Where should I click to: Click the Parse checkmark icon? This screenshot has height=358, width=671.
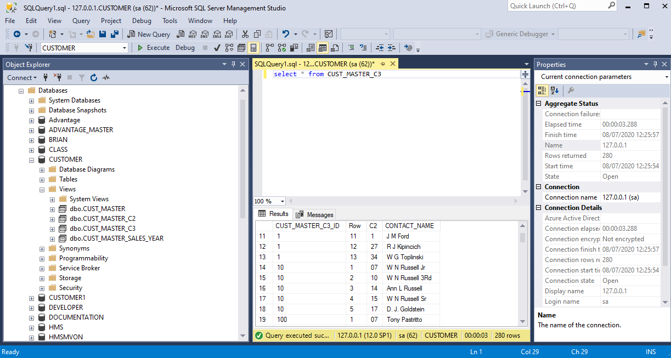pyautogui.click(x=217, y=48)
